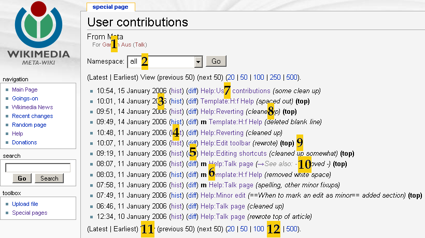This screenshot has width=425, height=238.
Task: Open hist for the 07:49, 11 January edit
Action: pyautogui.click(x=176, y=195)
